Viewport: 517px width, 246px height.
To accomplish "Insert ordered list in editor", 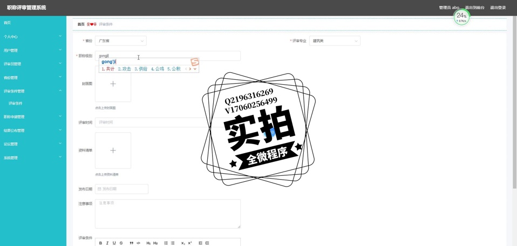I will click(x=166, y=243).
